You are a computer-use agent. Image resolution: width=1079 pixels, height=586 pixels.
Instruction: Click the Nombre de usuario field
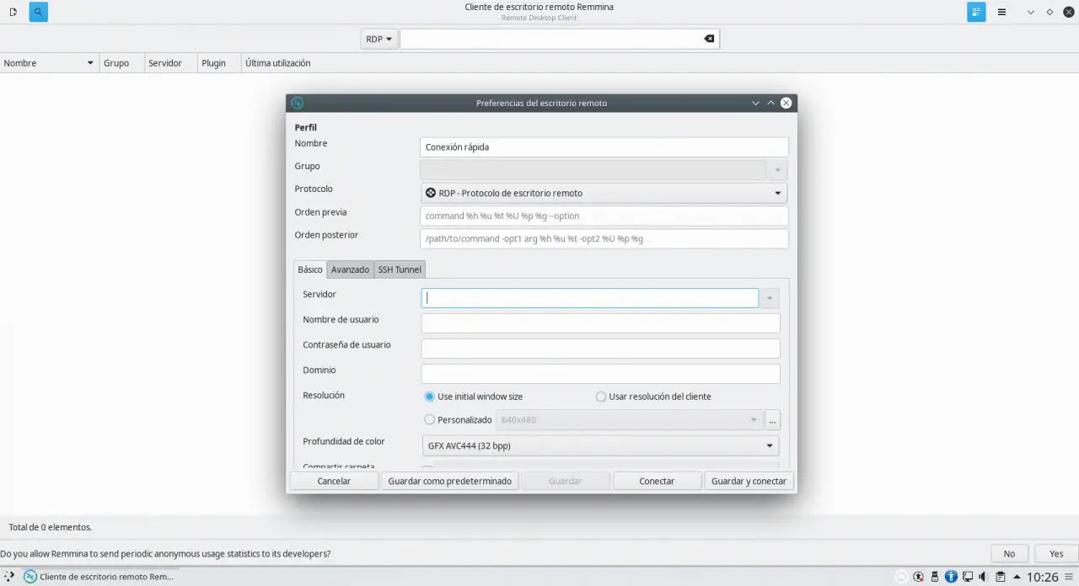point(600,323)
